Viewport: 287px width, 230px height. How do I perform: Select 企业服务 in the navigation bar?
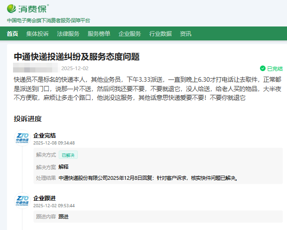[130, 33]
